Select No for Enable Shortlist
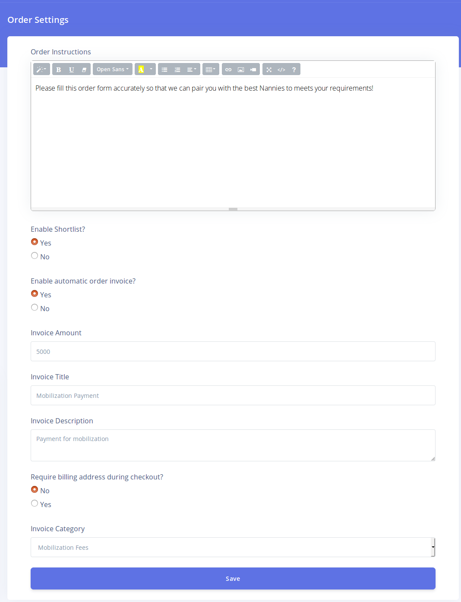This screenshot has height=602, width=461. 35,256
